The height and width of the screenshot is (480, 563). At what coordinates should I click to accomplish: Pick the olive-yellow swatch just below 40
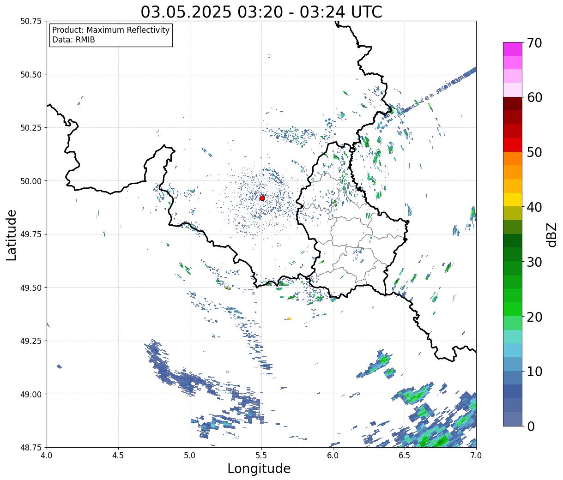pyautogui.click(x=513, y=213)
